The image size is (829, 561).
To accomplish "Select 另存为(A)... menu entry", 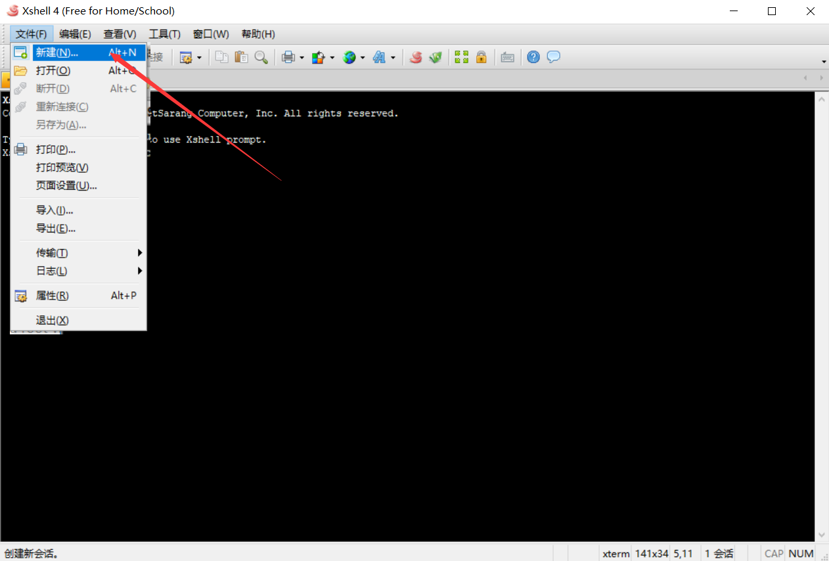I will tap(78, 125).
